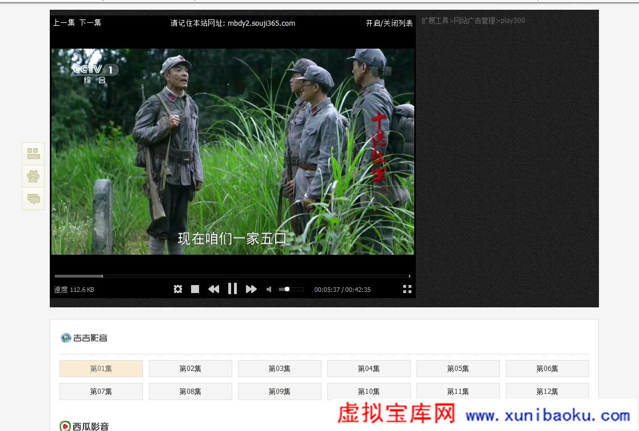Fast forward the video
The width and height of the screenshot is (639, 431).
pyautogui.click(x=251, y=289)
